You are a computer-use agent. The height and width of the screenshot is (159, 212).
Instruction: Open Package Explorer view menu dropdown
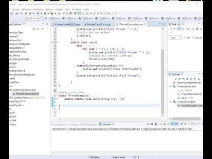pos(48,29)
